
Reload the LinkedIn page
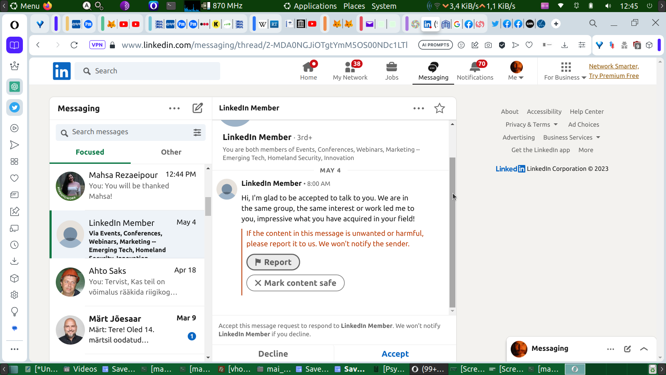pos(74,45)
